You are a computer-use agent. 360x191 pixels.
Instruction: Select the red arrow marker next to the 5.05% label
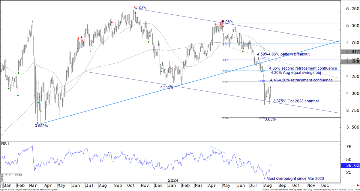(222, 21)
